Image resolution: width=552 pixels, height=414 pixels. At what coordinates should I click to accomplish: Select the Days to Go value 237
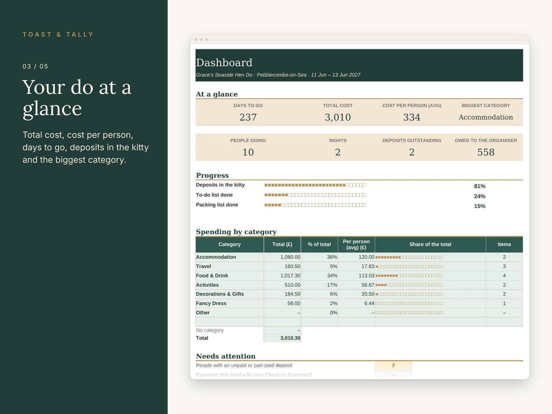[248, 117]
